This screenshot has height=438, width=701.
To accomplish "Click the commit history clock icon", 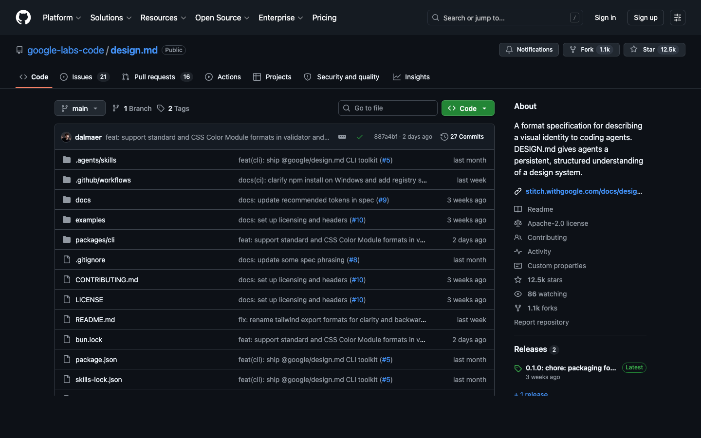I will [444, 137].
